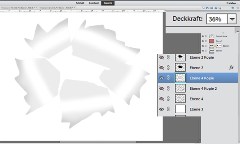
Task: Switch to the Assistent mode tab
Action: pos(94,3)
